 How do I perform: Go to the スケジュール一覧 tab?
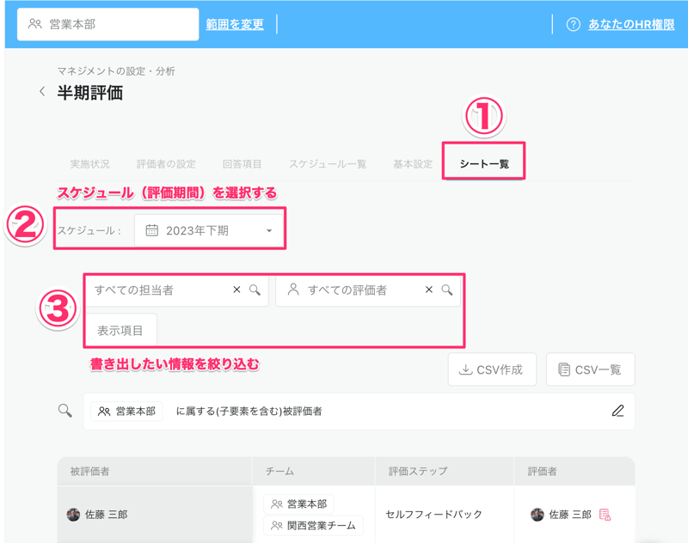tap(328, 164)
